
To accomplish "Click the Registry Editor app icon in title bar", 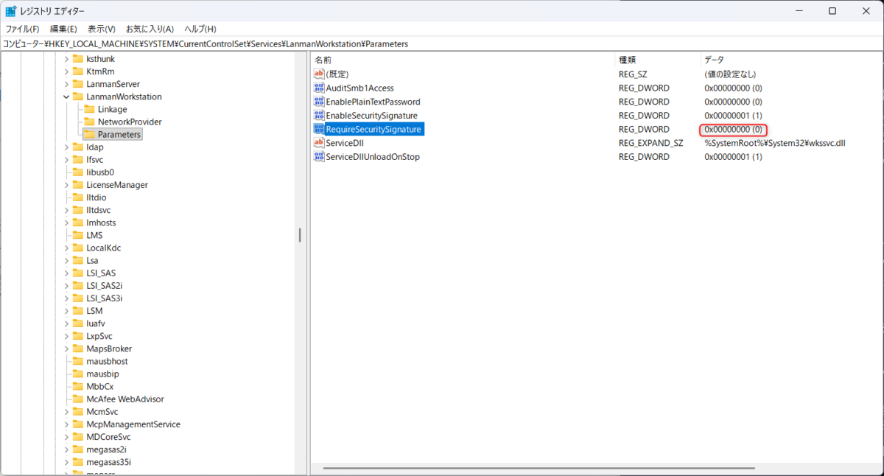I will click(11, 11).
